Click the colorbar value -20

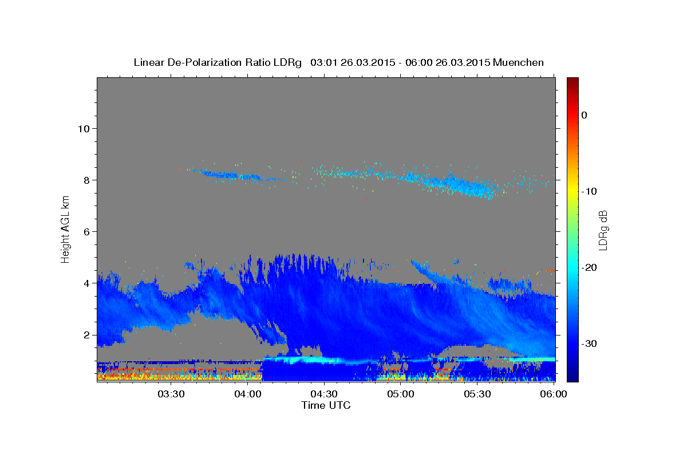(x=589, y=267)
